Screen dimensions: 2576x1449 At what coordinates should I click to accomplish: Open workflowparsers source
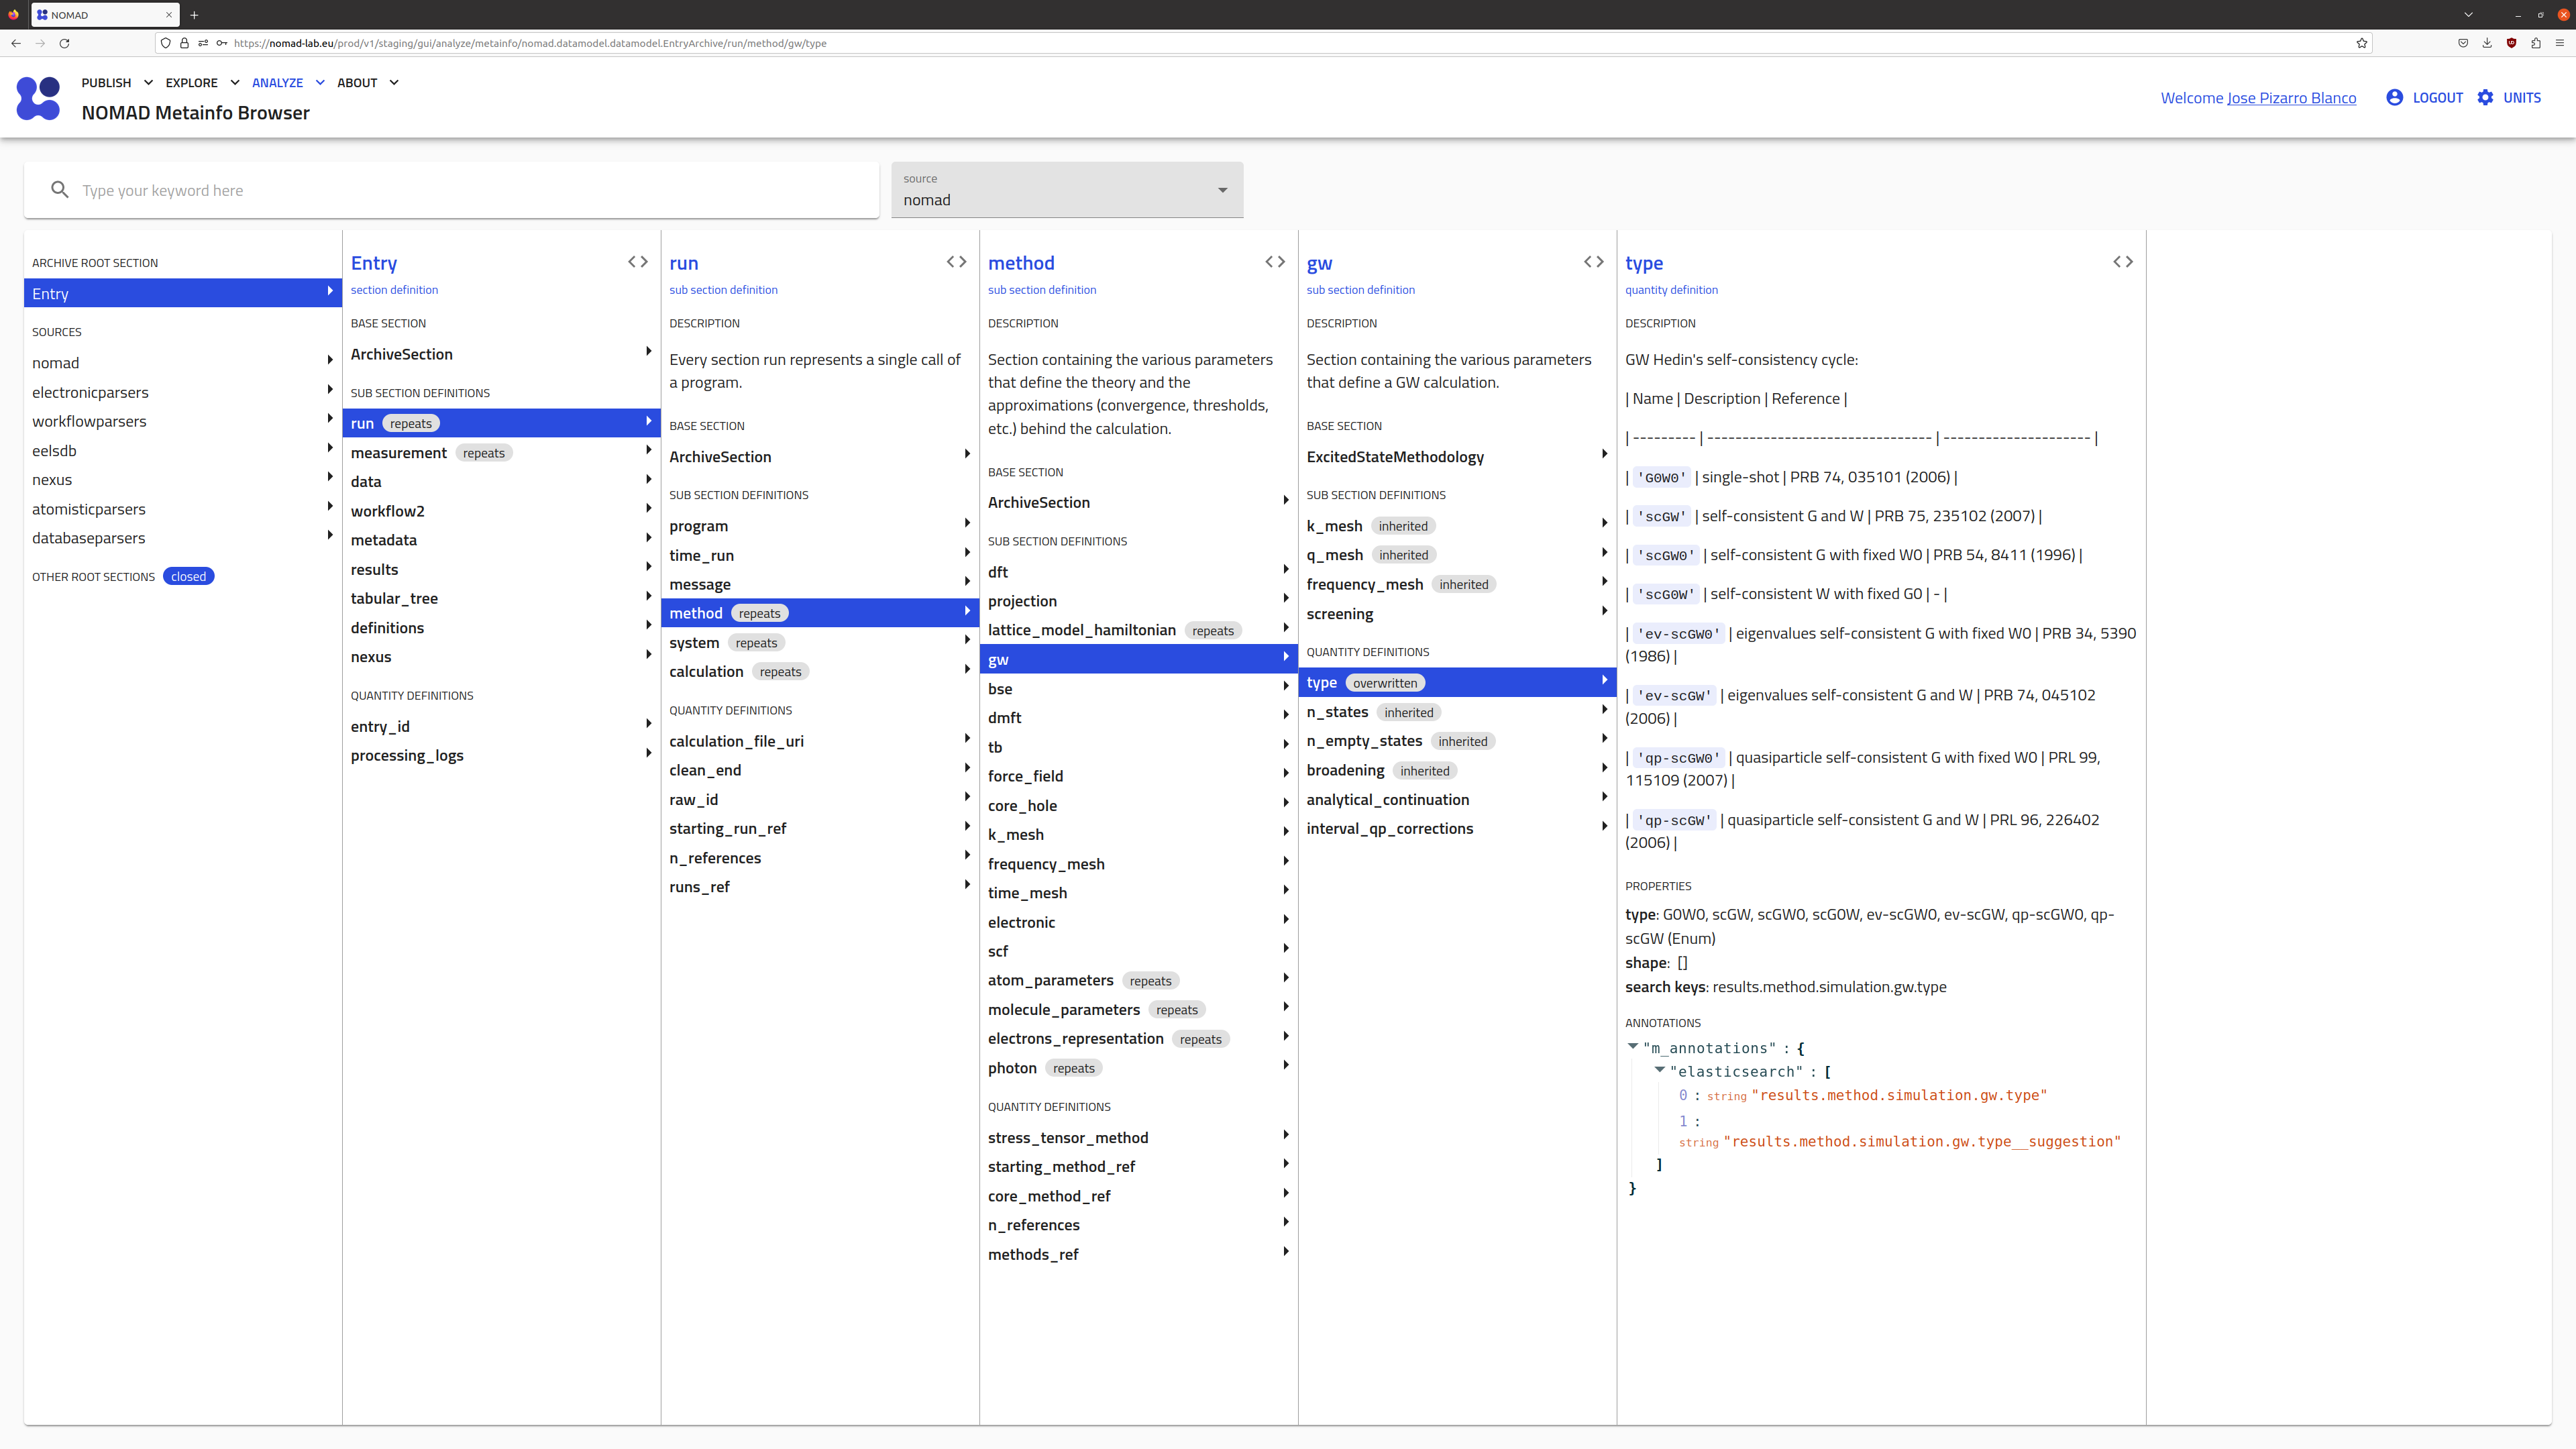(182, 421)
